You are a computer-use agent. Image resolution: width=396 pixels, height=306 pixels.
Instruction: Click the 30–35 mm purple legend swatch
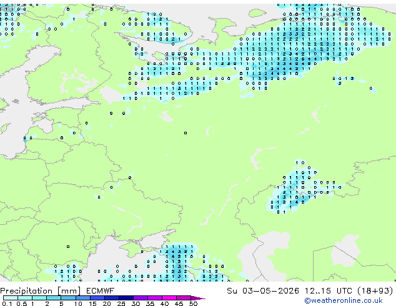[141, 298]
